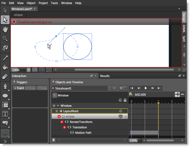Viewport: 190px width, 147px height.
Task: Toggle the timeline recording indicator off
Action: 14,22
